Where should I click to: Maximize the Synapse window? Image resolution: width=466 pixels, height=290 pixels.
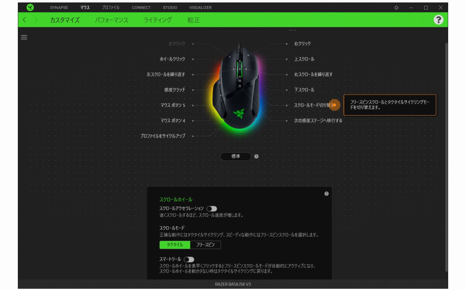[x=426, y=8]
